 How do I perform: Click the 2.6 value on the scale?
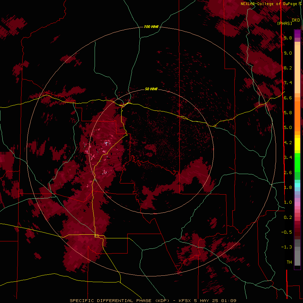click(x=288, y=173)
